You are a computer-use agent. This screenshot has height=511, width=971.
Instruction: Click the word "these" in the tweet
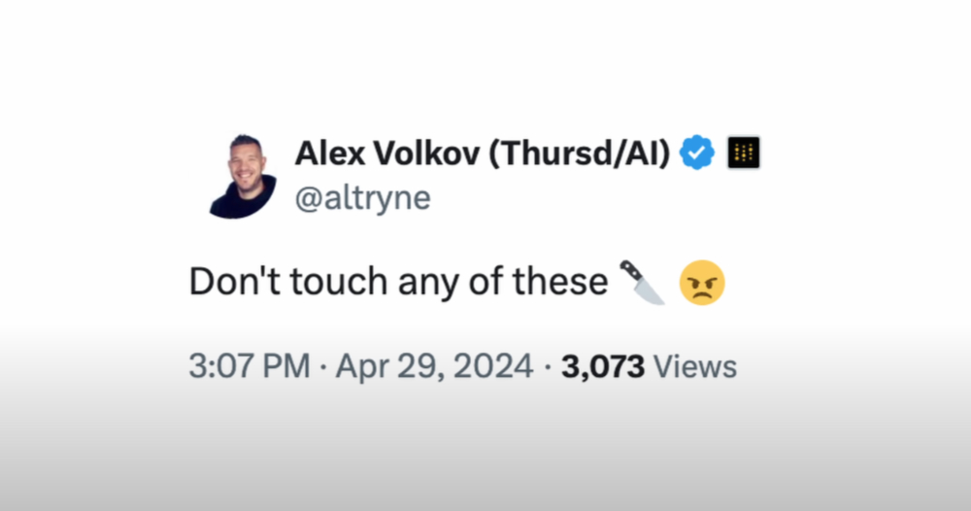pos(560,281)
